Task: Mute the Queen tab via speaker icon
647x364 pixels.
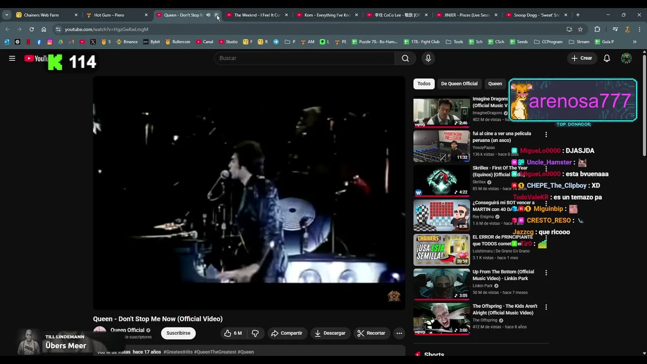Action: pyautogui.click(x=208, y=15)
